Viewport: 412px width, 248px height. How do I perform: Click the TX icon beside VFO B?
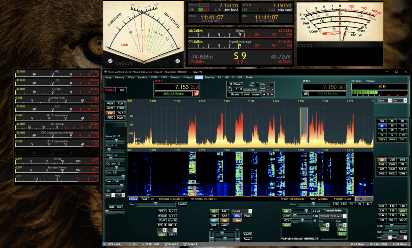[x=305, y=94]
